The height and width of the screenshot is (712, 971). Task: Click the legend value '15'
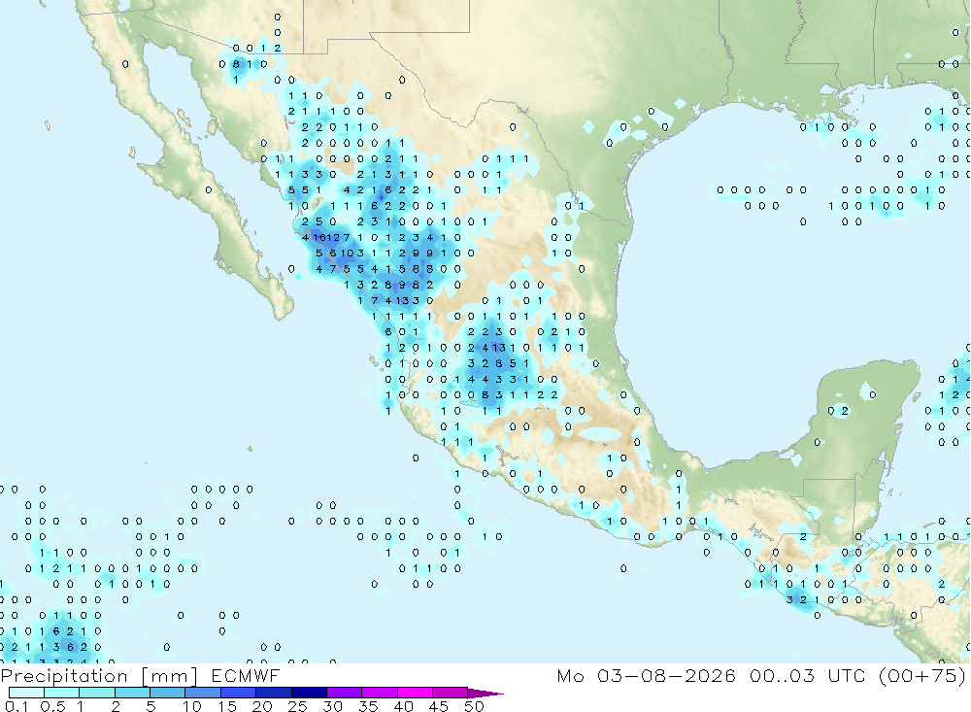[x=227, y=706]
